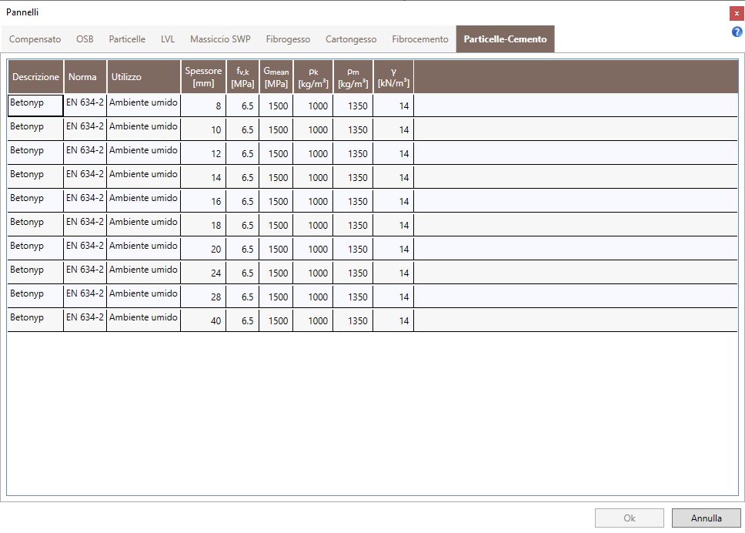Close the Pannelli dialog with red X

(737, 13)
